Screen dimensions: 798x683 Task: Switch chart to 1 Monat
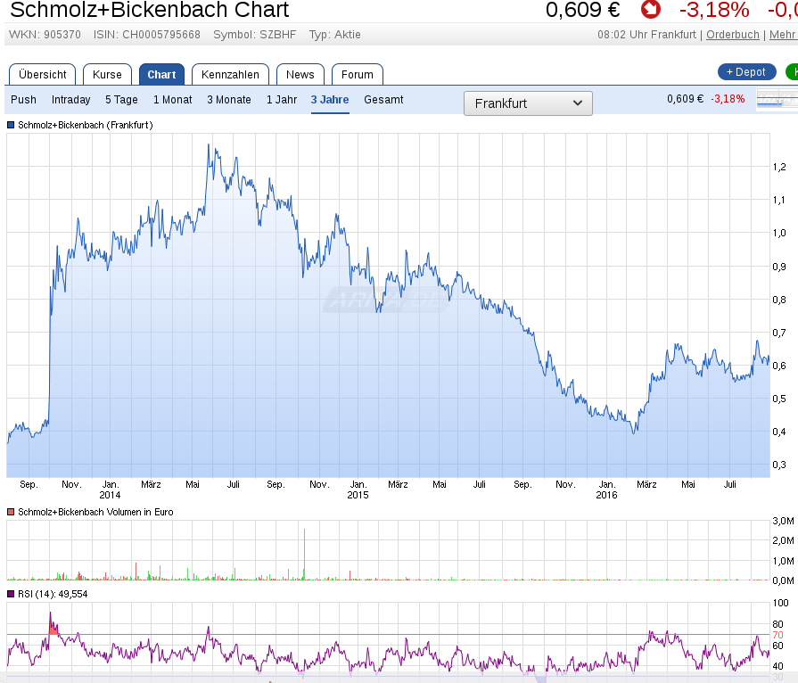(173, 100)
